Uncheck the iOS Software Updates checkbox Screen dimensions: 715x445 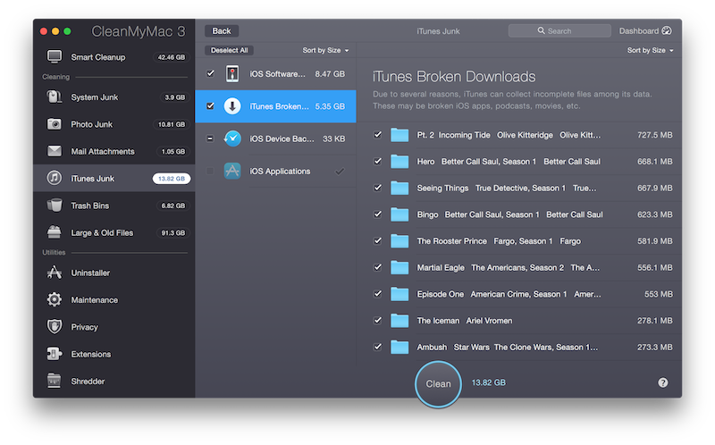[210, 73]
